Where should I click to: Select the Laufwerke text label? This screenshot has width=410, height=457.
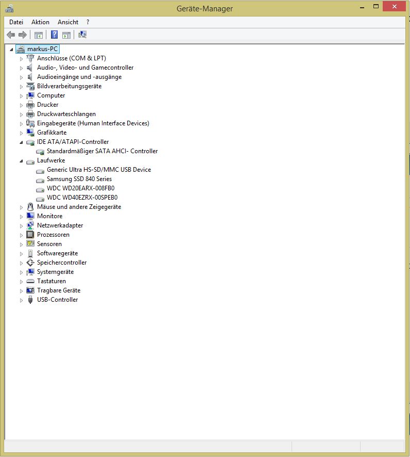pyautogui.click(x=51, y=160)
